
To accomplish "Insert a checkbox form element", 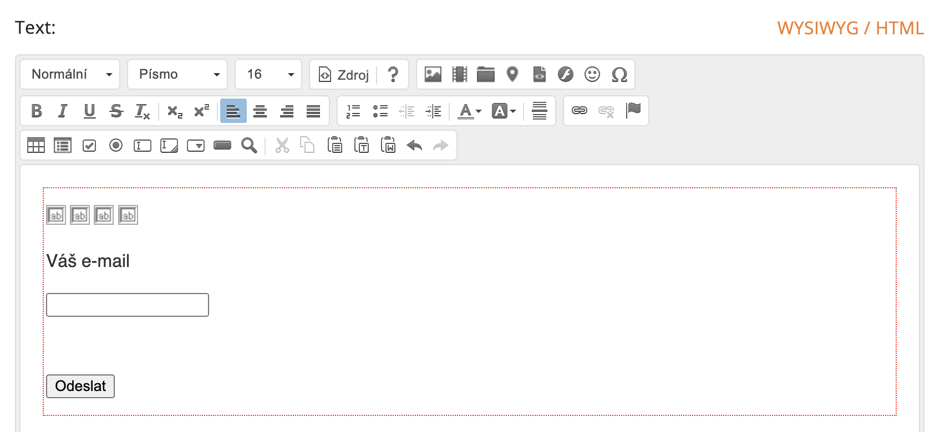I will click(x=89, y=145).
